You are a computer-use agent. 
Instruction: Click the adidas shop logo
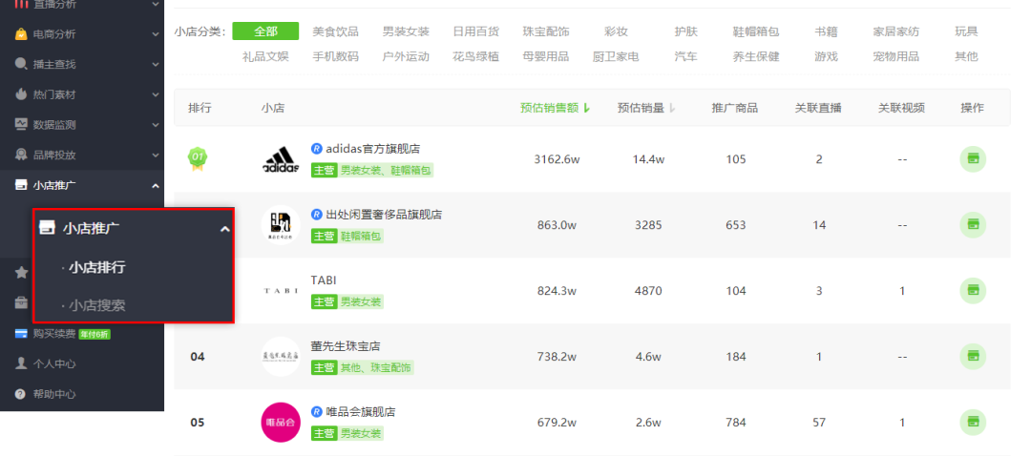point(281,159)
